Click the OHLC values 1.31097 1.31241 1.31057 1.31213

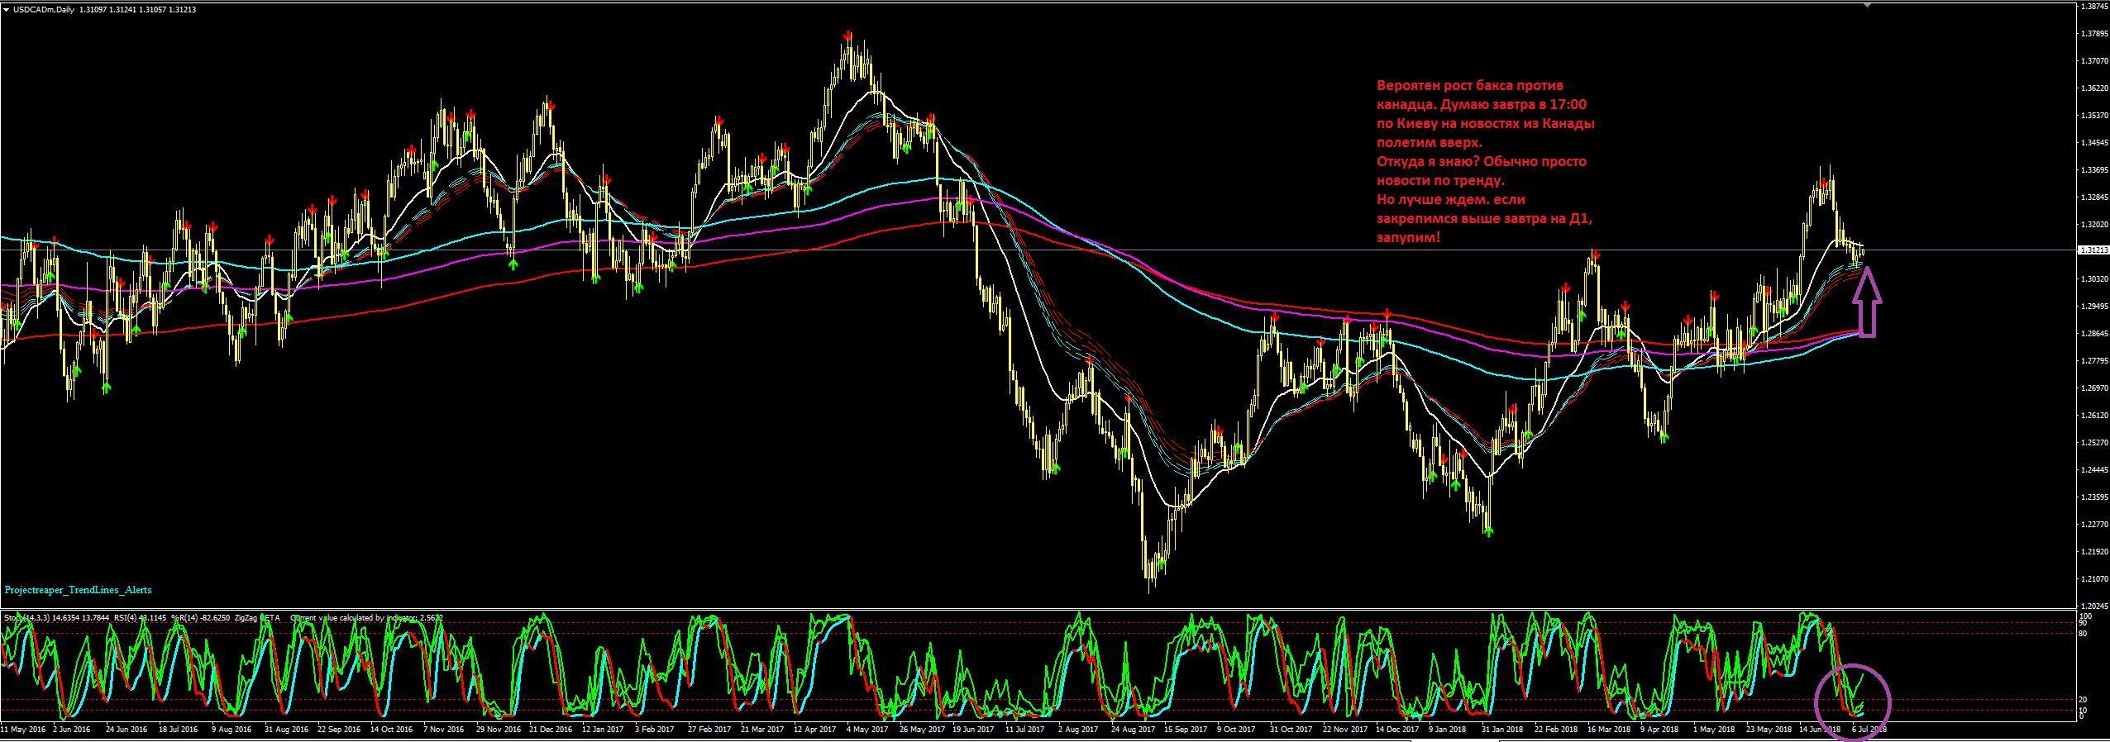(138, 9)
